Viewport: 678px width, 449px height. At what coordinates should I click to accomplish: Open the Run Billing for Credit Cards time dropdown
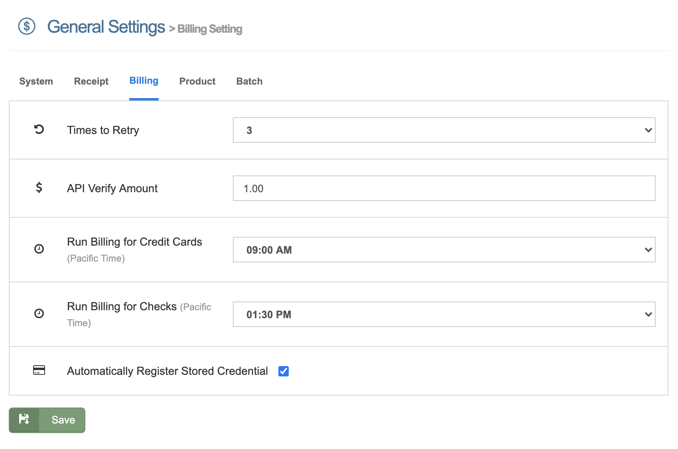coord(444,250)
